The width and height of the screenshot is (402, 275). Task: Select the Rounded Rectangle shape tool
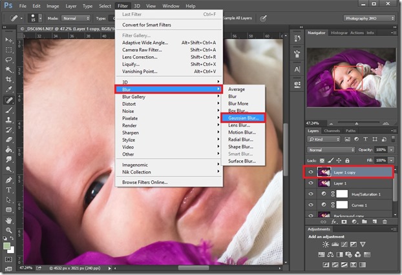point(8,210)
